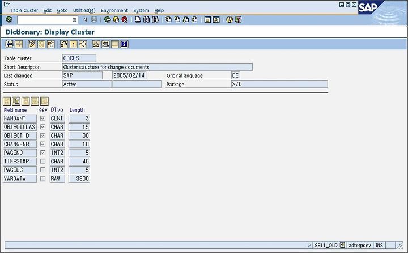Click the Check object icon
The image size is (408, 253).
point(64,44)
